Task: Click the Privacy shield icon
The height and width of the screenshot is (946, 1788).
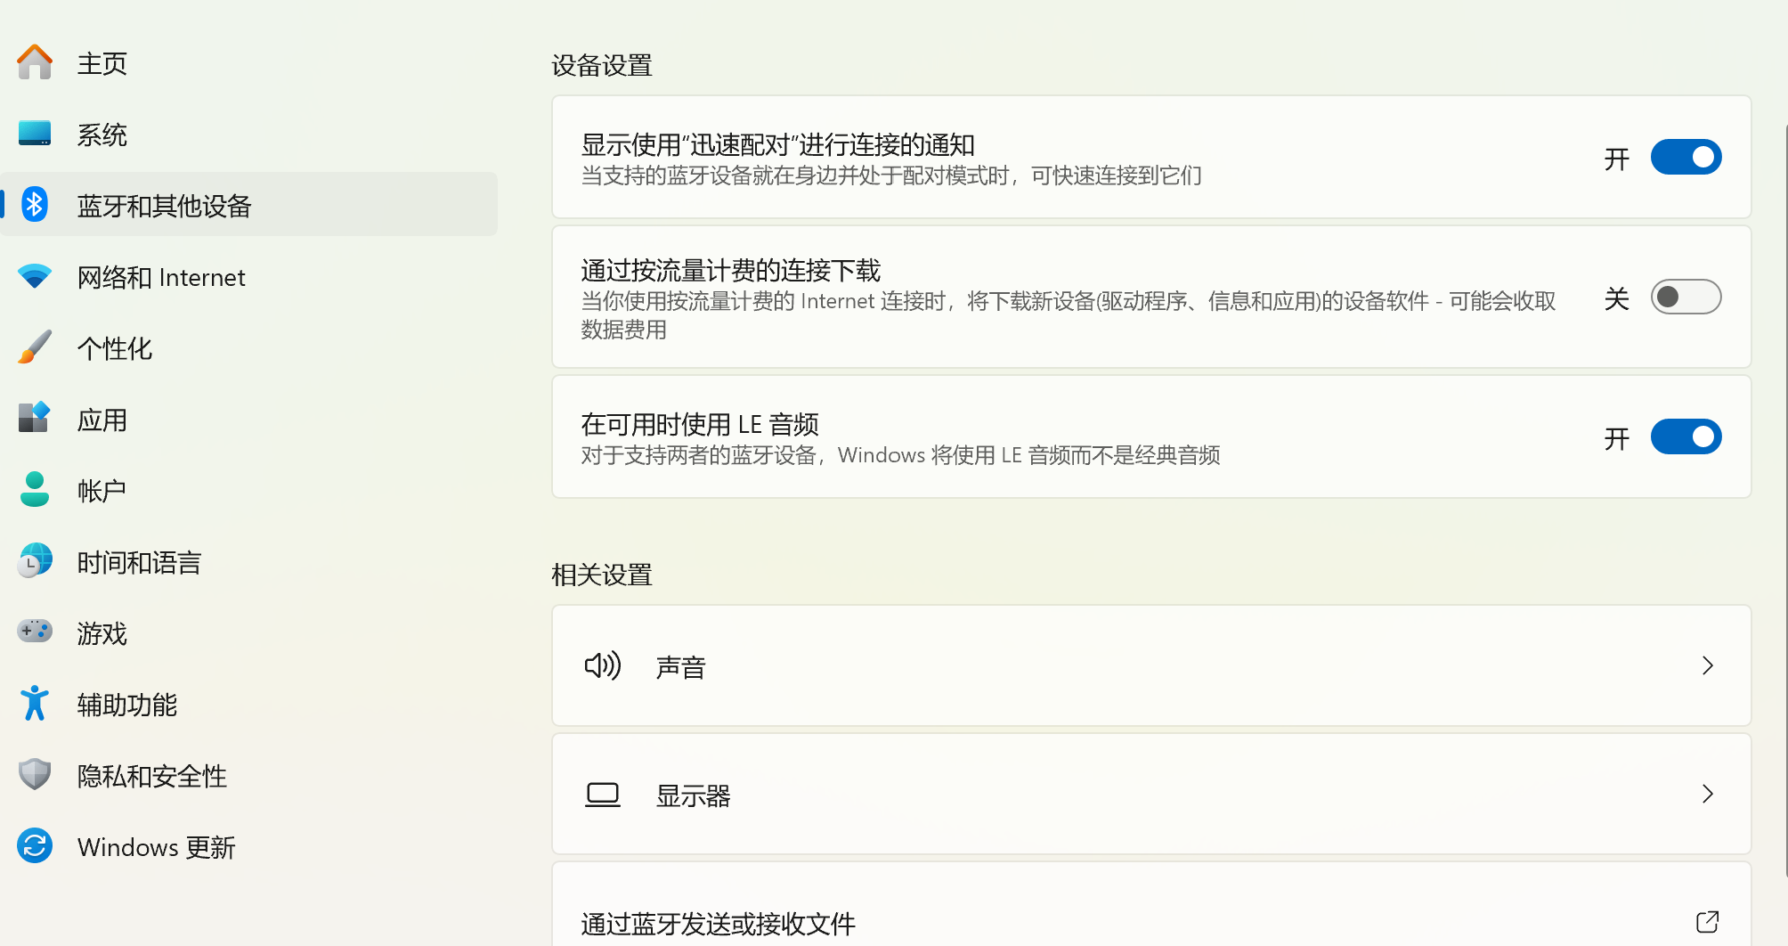Action: (35, 775)
